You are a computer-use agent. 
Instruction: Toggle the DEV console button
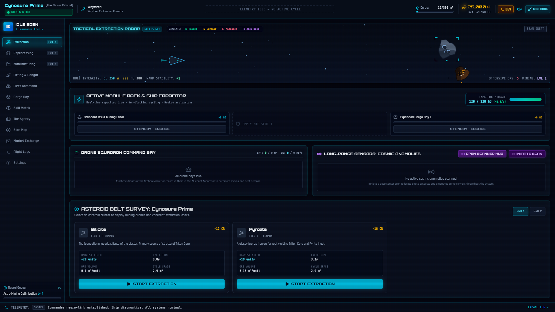506,9
